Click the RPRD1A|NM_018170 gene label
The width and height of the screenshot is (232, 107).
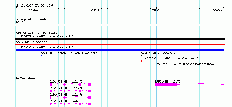click(x=168, y=81)
